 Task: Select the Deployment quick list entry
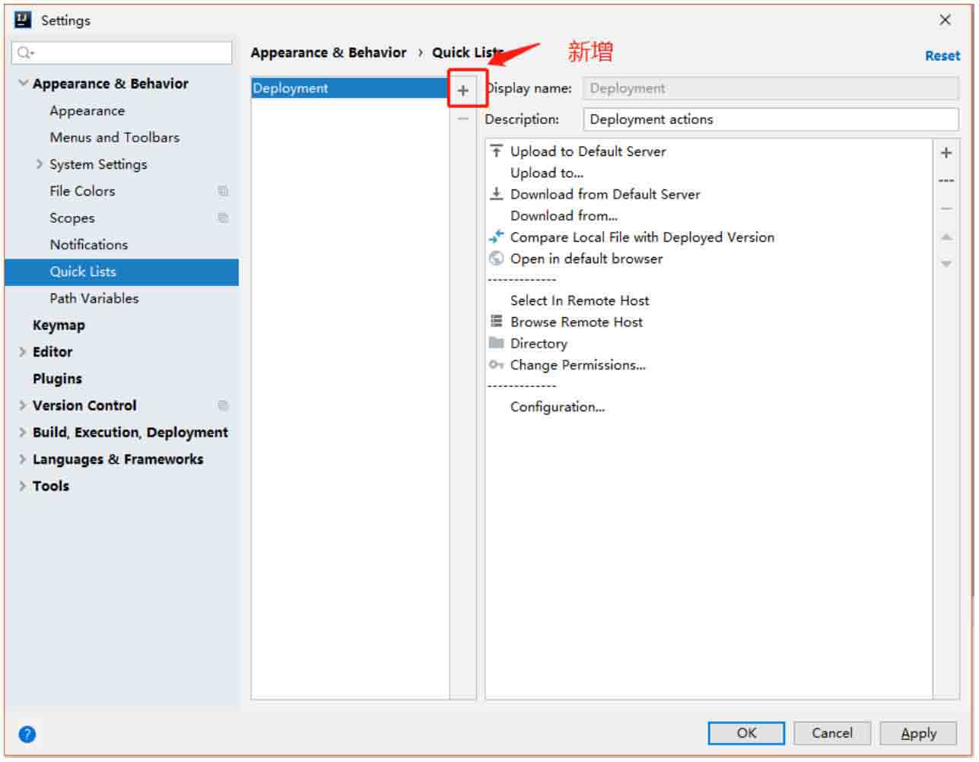click(x=350, y=88)
